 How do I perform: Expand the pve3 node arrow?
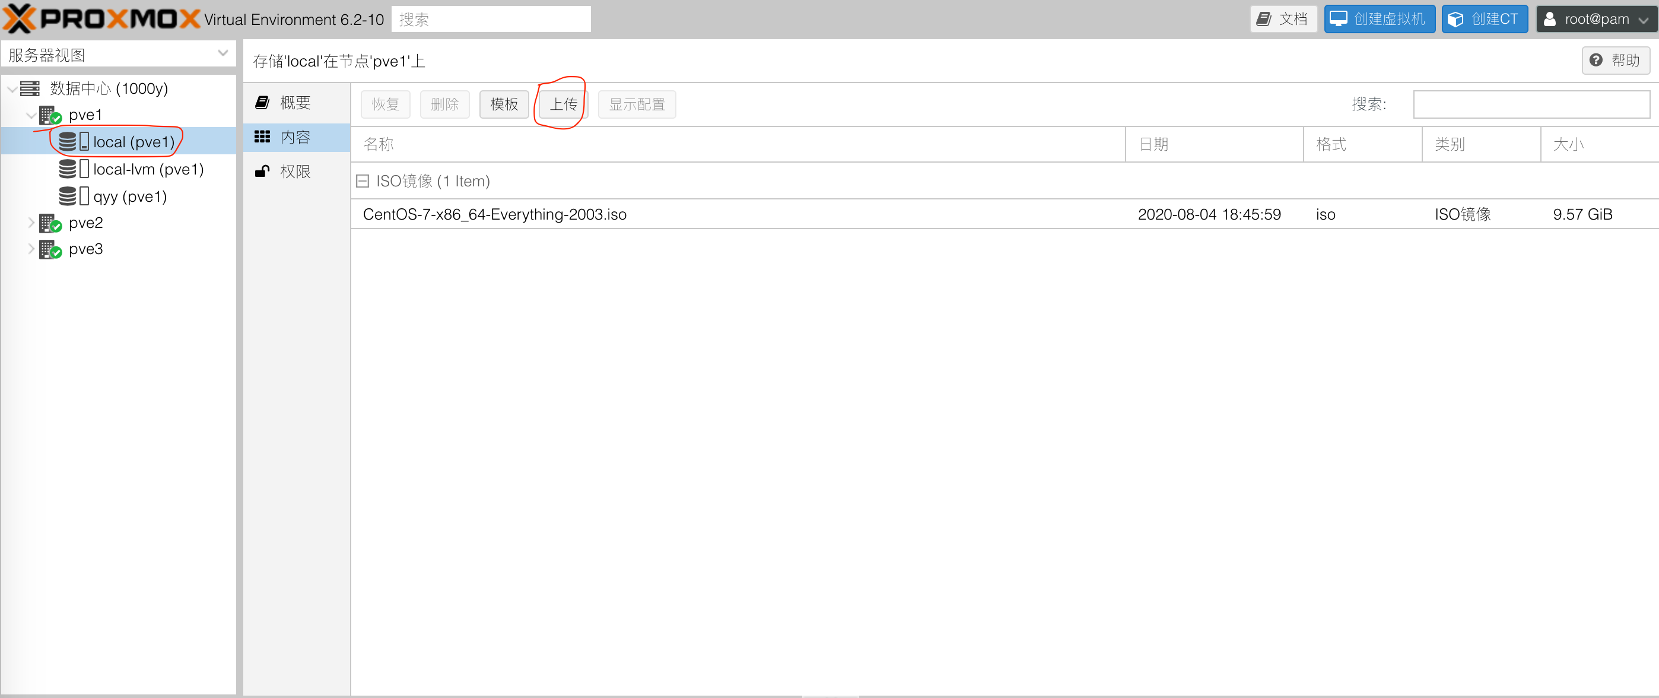click(31, 249)
